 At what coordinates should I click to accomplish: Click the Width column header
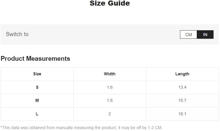coord(109,74)
